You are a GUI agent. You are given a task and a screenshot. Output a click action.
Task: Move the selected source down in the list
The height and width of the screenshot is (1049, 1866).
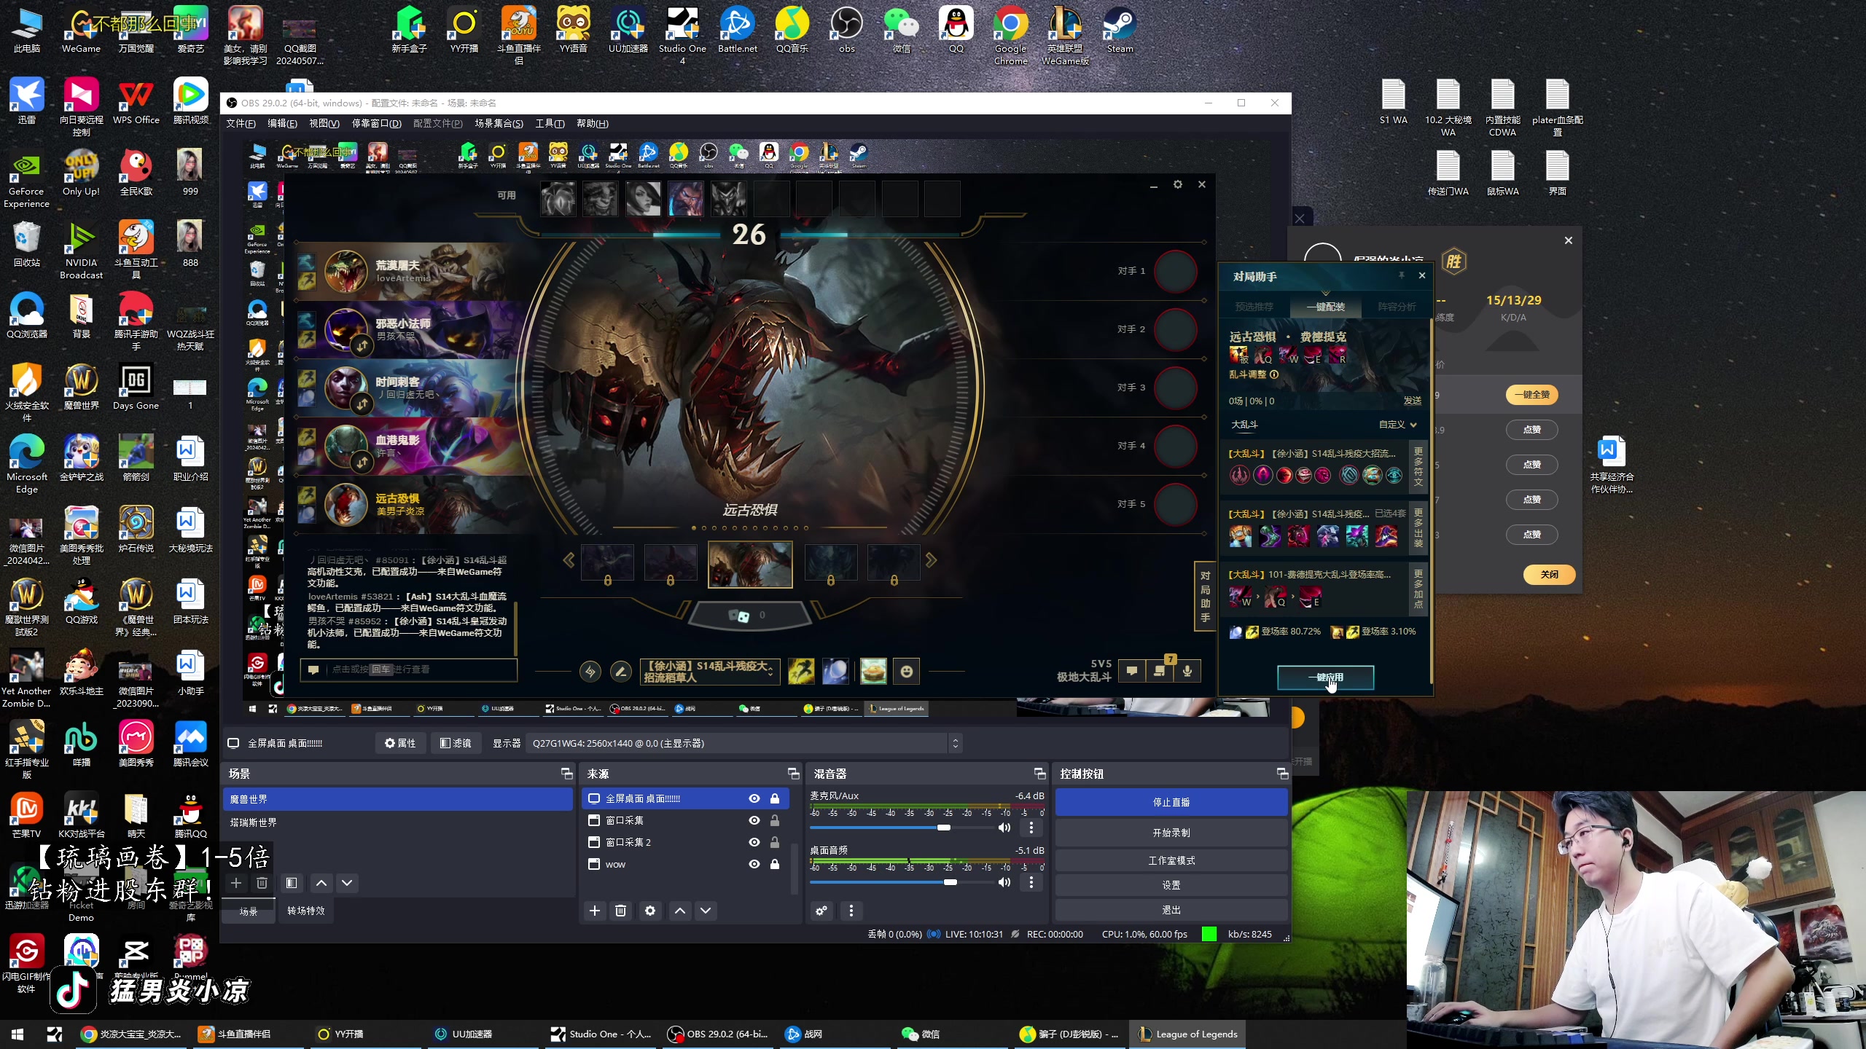[x=706, y=911]
